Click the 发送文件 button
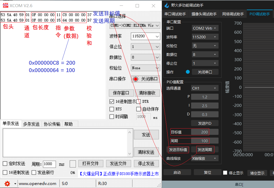The image size is (274, 188). (118, 164)
